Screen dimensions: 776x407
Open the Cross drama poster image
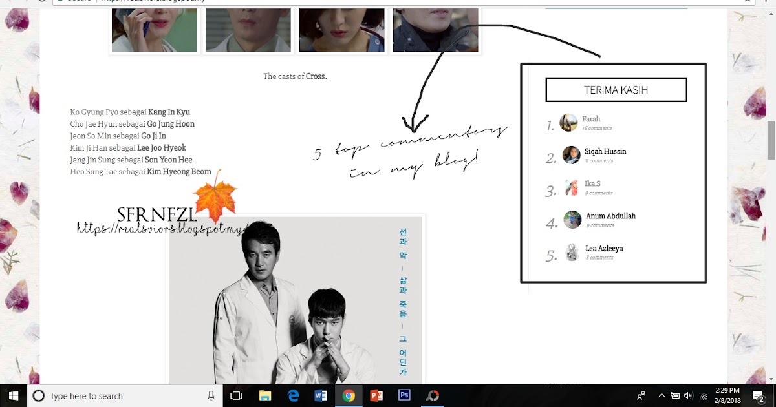click(x=296, y=300)
